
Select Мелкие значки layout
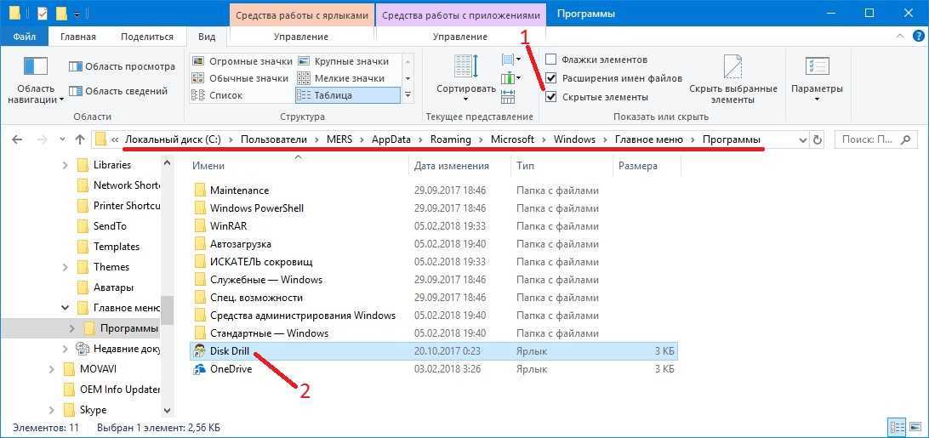pos(341,78)
